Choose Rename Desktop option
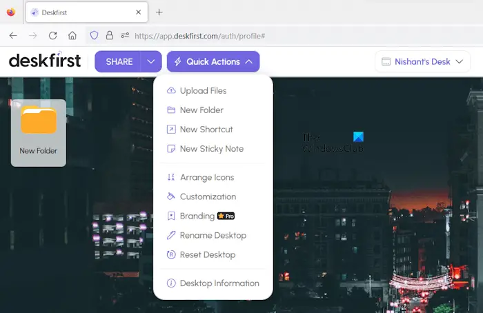Screen dimensions: 483x313 point(213,235)
